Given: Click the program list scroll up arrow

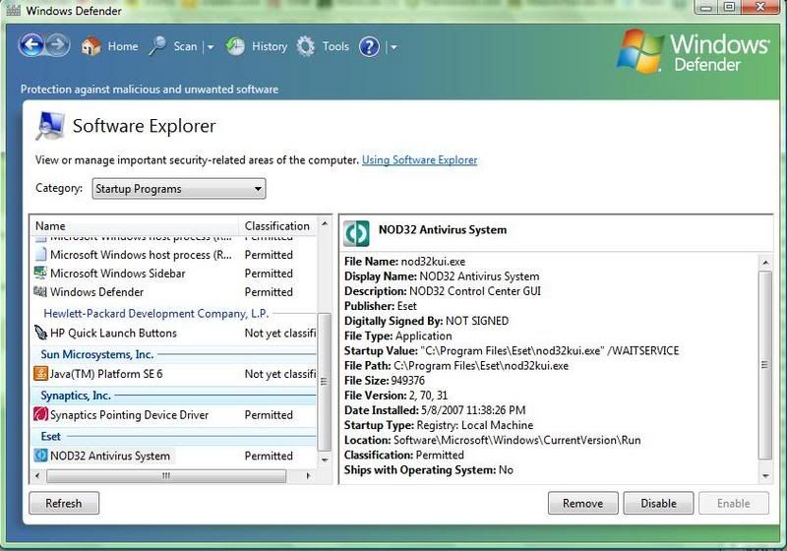Looking at the screenshot, I should pos(325,223).
